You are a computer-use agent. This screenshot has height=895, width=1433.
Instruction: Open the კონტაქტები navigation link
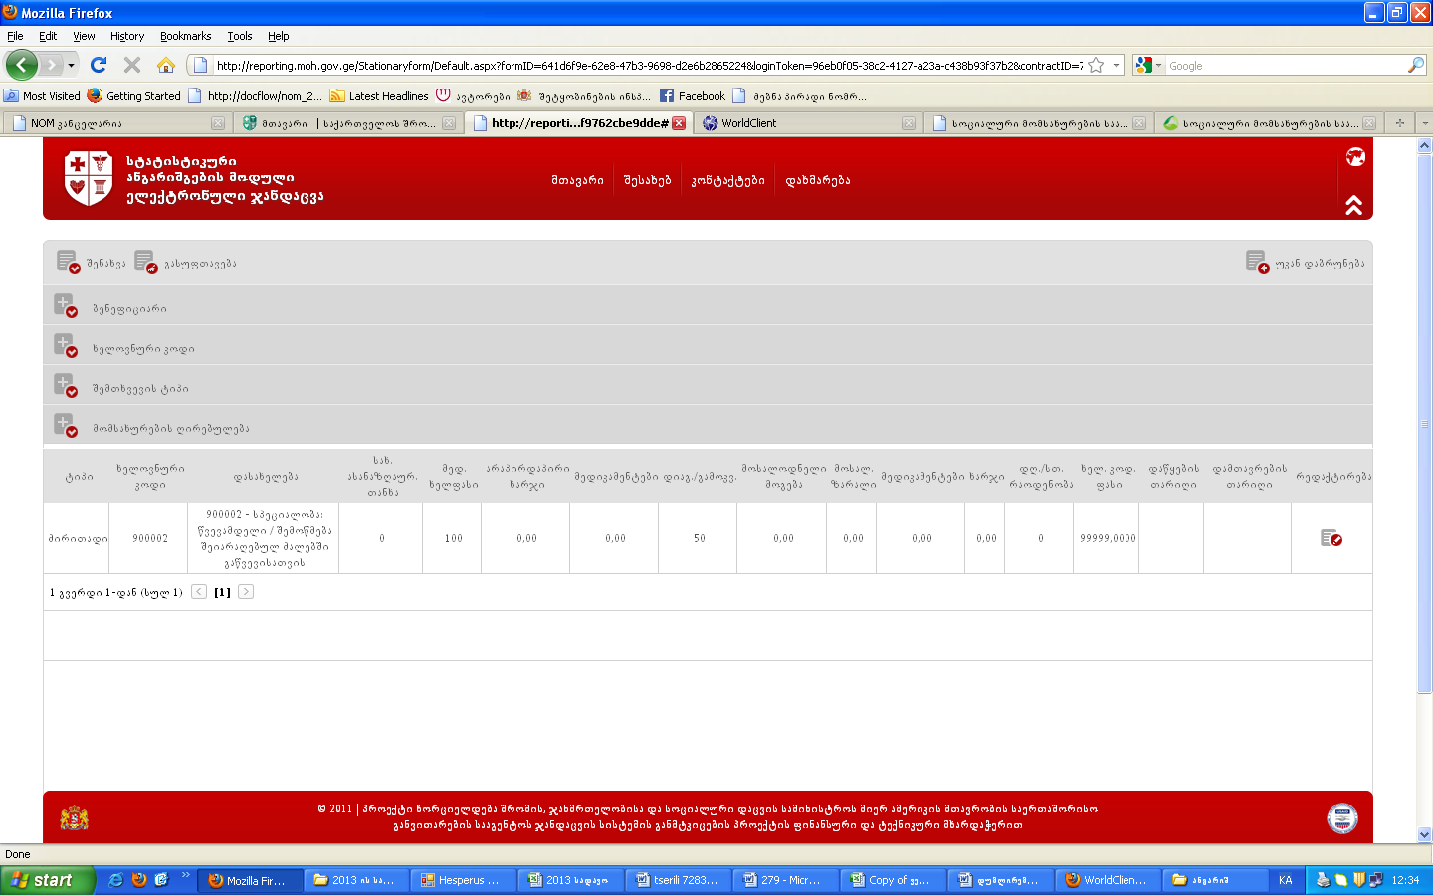click(x=727, y=180)
